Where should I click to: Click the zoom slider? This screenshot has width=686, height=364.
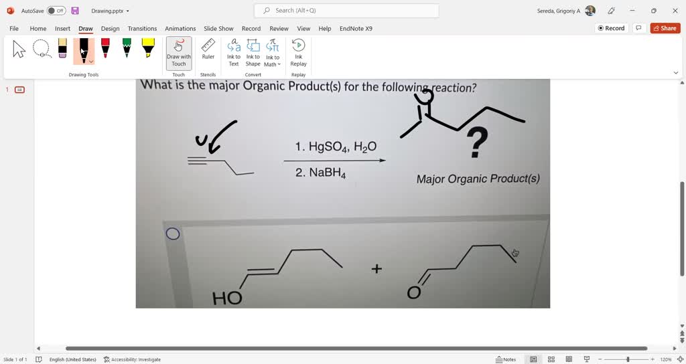tap(628, 359)
